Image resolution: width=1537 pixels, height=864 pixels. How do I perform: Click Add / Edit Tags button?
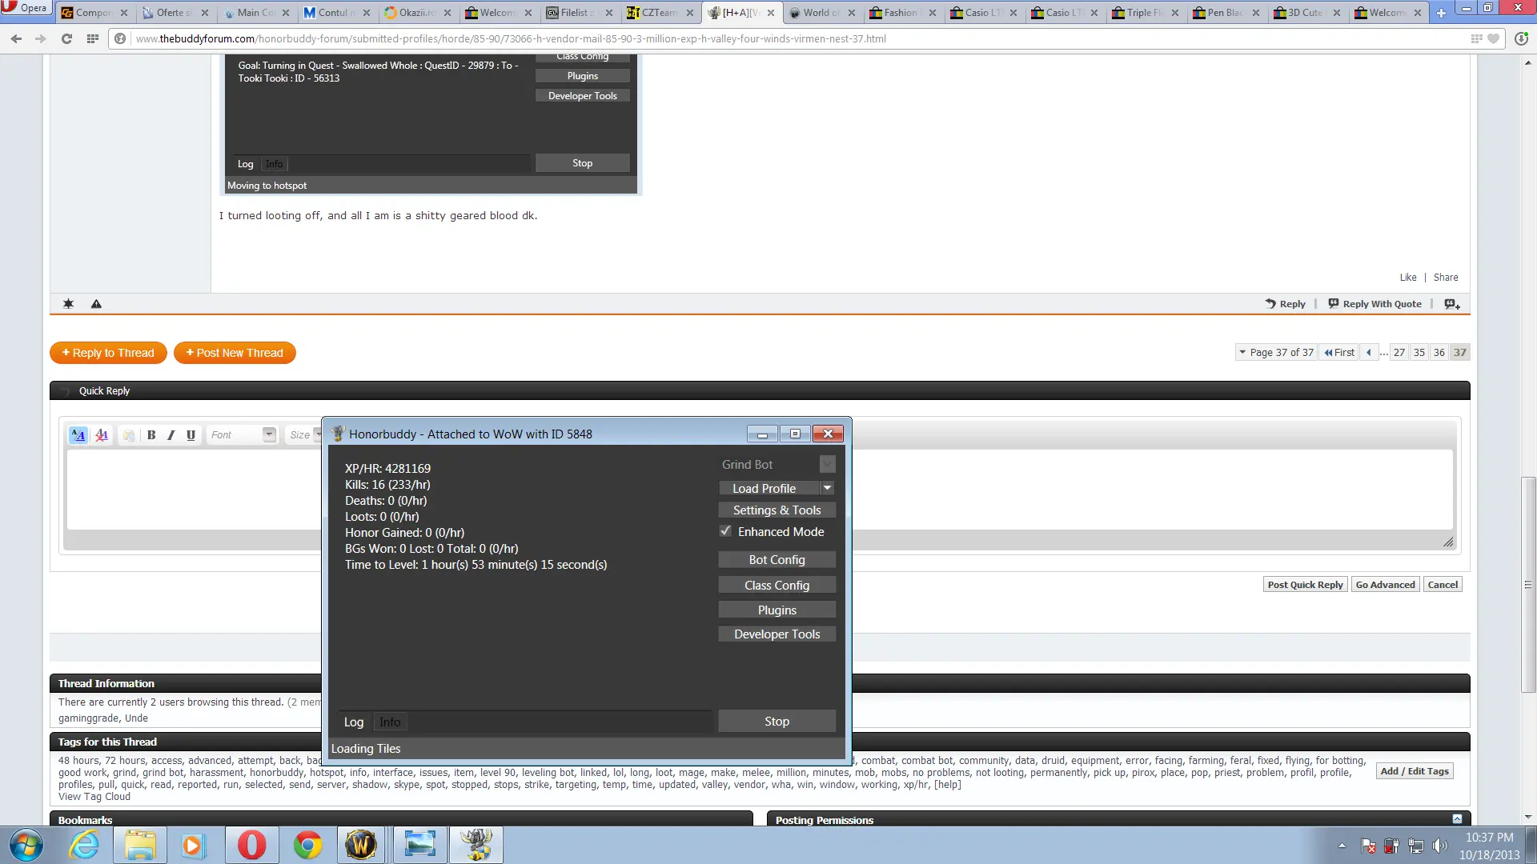coord(1414,771)
